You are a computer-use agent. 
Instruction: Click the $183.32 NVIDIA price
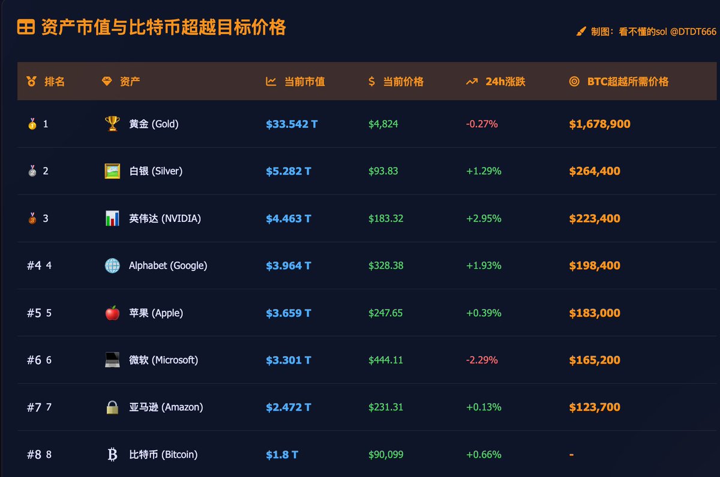(386, 218)
